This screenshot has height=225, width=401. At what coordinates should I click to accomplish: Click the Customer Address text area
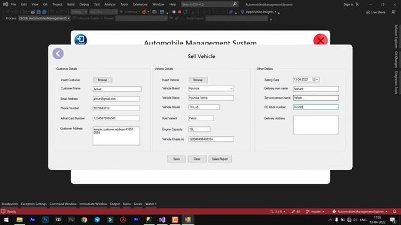tap(117, 136)
